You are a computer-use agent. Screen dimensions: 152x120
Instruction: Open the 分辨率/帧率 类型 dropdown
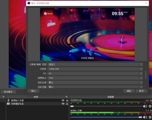pyautogui.click(x=95, y=64)
